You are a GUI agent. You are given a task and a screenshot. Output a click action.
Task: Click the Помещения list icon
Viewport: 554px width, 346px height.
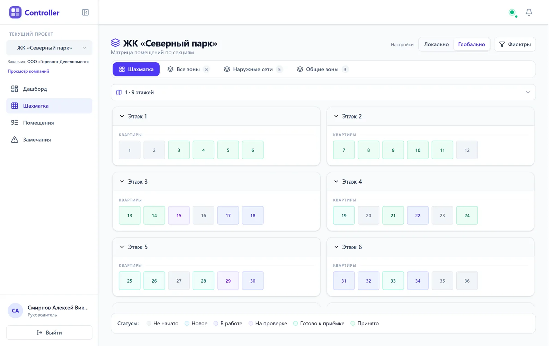tap(15, 123)
